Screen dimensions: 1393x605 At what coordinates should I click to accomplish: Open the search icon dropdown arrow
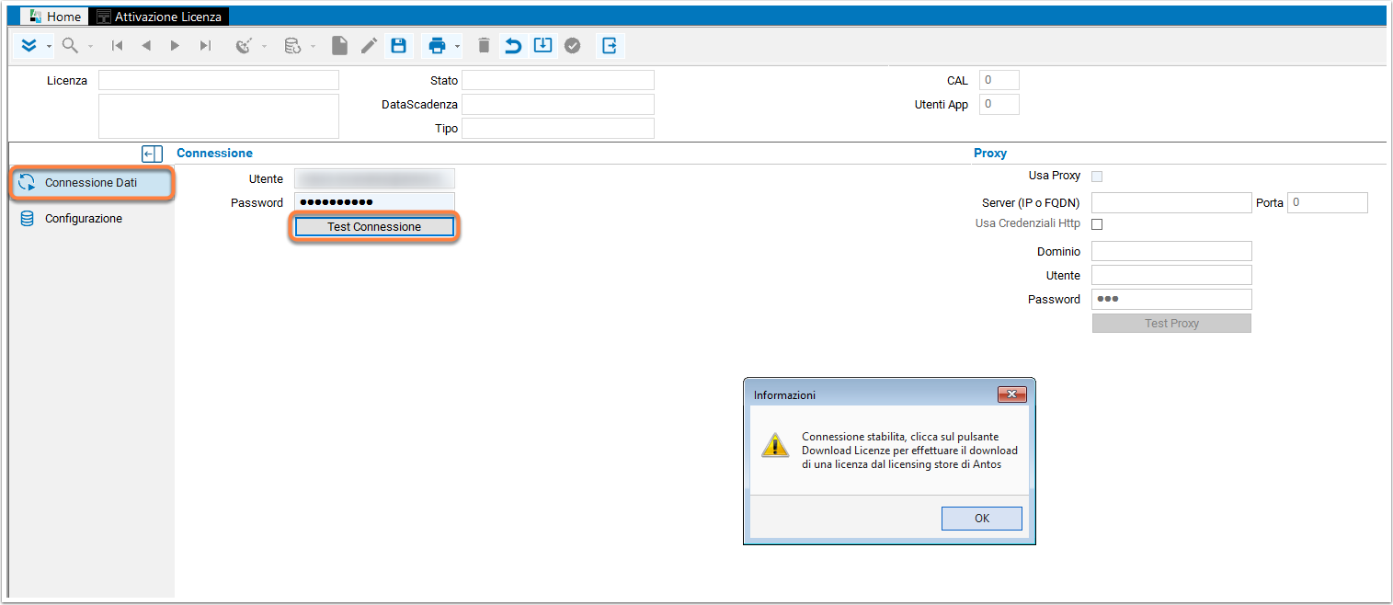[90, 46]
